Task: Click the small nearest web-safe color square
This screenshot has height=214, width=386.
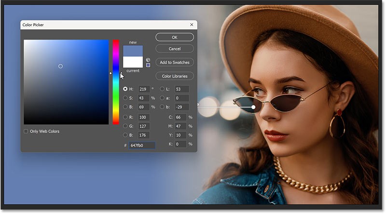Action: pos(148,65)
